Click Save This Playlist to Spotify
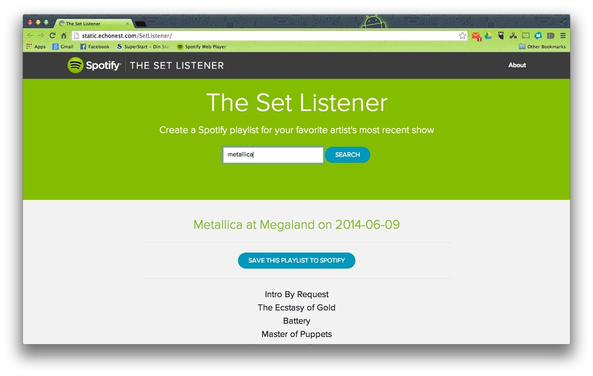 tap(296, 261)
